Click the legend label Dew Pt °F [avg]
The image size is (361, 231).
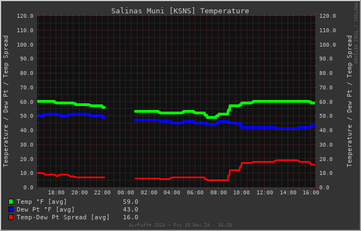pos(46,209)
